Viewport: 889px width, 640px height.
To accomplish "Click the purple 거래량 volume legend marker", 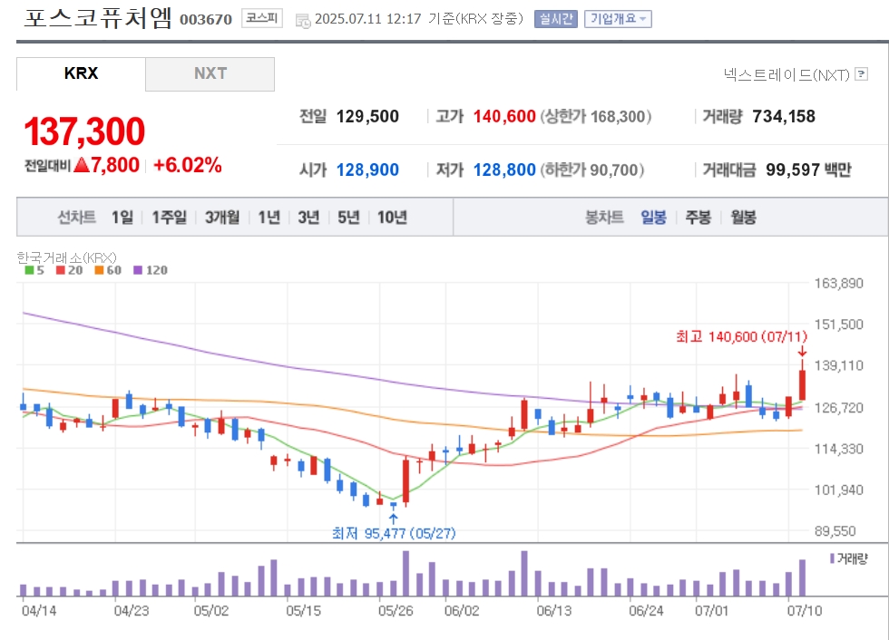I will point(832,558).
